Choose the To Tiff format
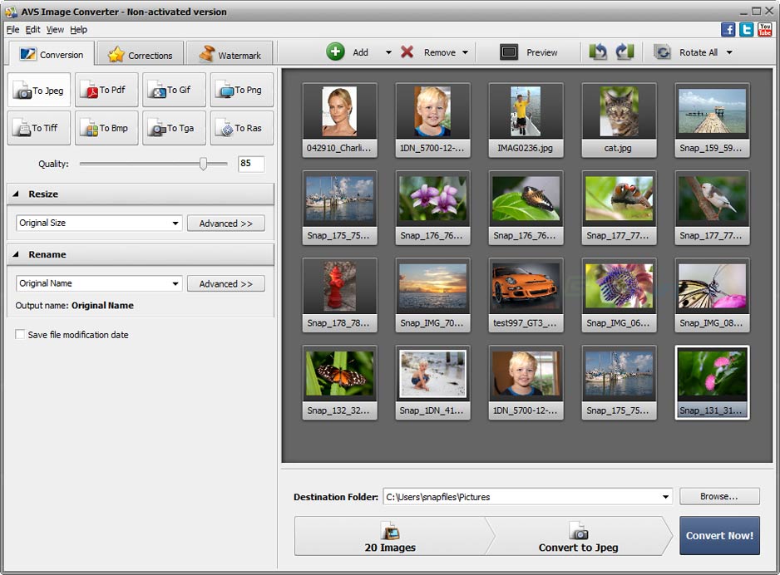 39,128
